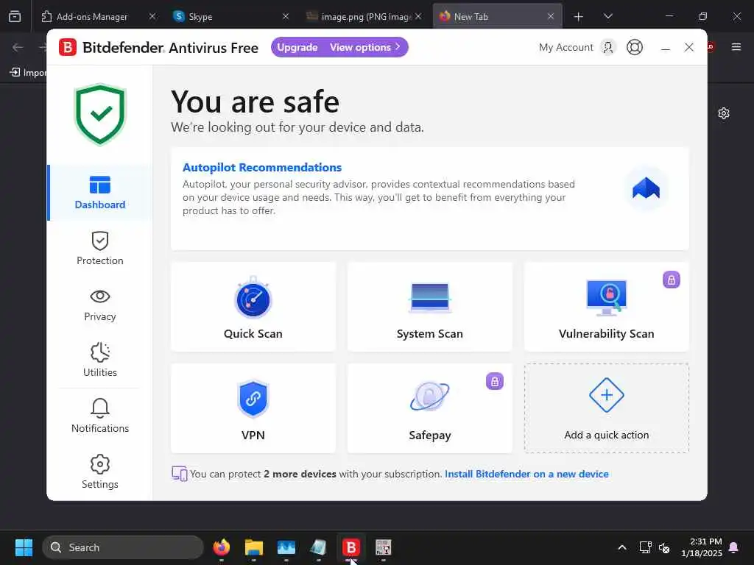Open Bitdefender Settings in sidebar
Screen dimensions: 754x565
[x=100, y=472]
